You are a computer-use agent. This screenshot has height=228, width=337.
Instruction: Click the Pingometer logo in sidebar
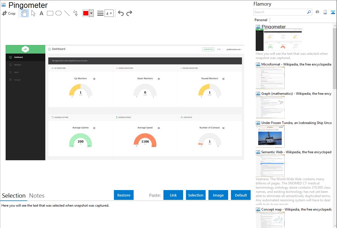pyautogui.click(x=25, y=49)
